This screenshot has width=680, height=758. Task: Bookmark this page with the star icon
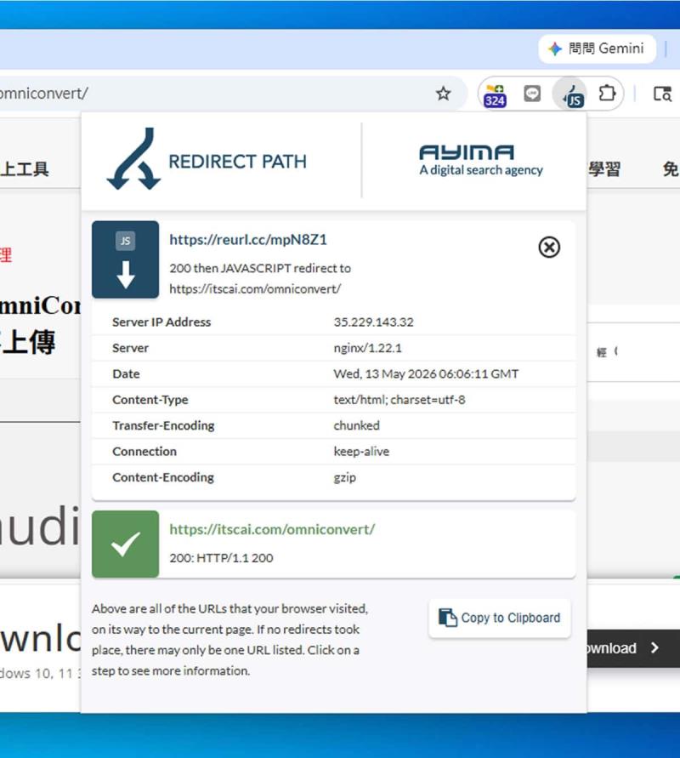[443, 94]
